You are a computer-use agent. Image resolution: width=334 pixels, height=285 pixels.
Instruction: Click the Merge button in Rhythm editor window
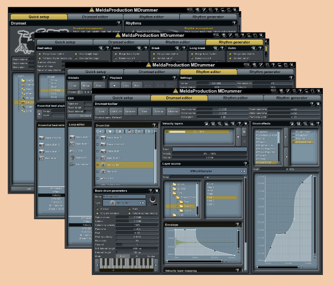pyautogui.click(x=86, y=85)
